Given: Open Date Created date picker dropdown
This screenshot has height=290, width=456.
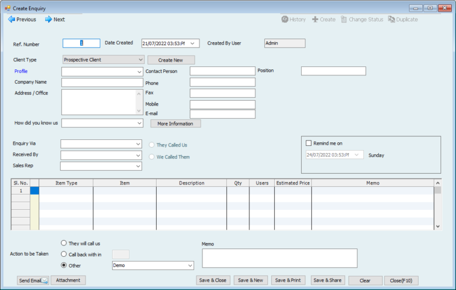Looking at the screenshot, I should point(192,43).
